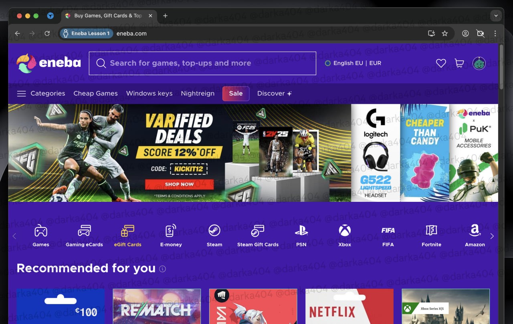The image size is (513, 324).
Task: Click the Eneba logo
Action: click(48, 63)
